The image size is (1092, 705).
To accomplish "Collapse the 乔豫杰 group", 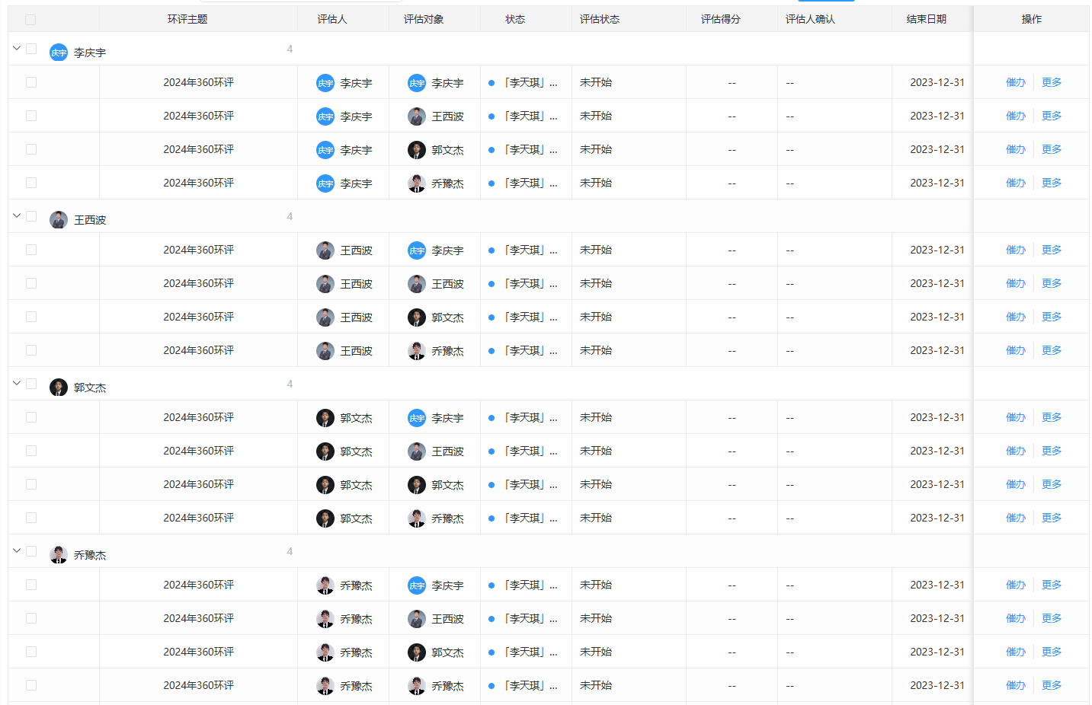I will (x=17, y=550).
